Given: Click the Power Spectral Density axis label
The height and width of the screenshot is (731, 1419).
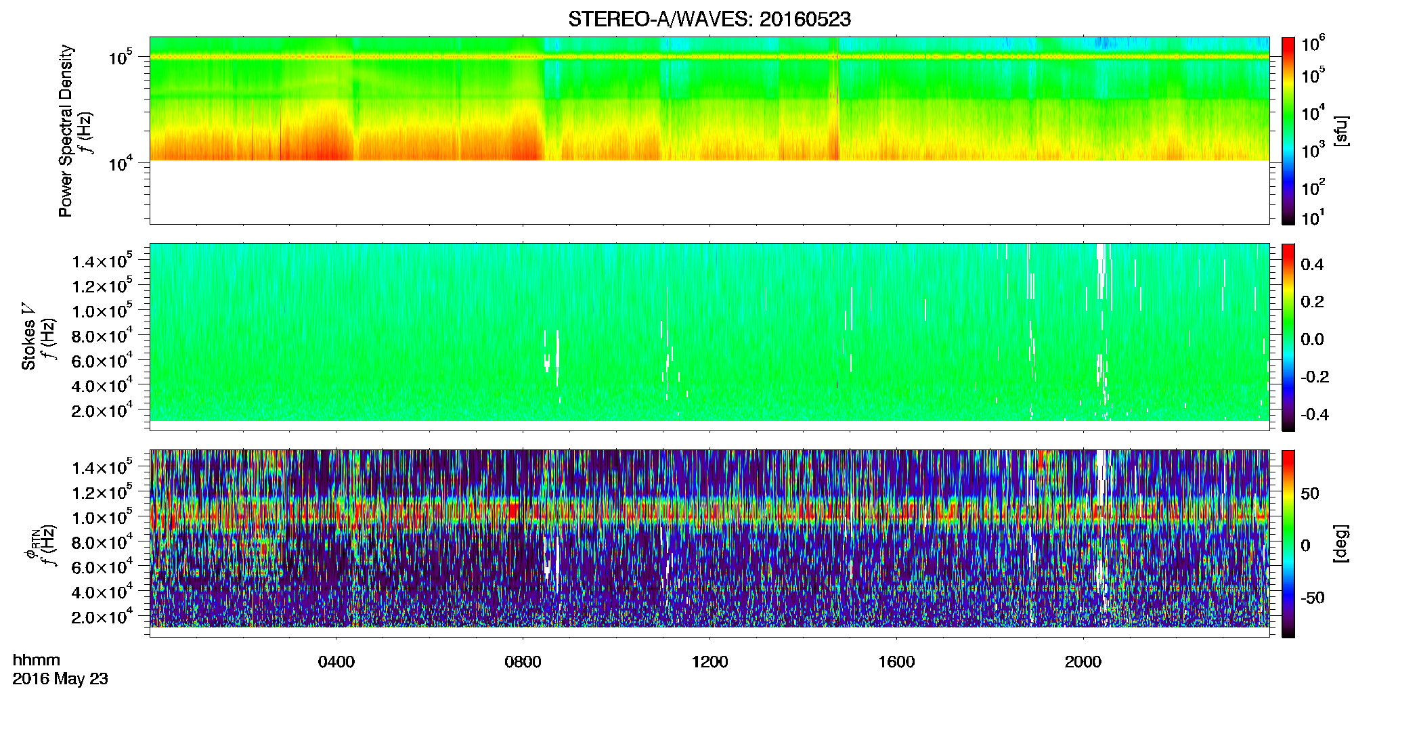Looking at the screenshot, I should pos(65,131).
